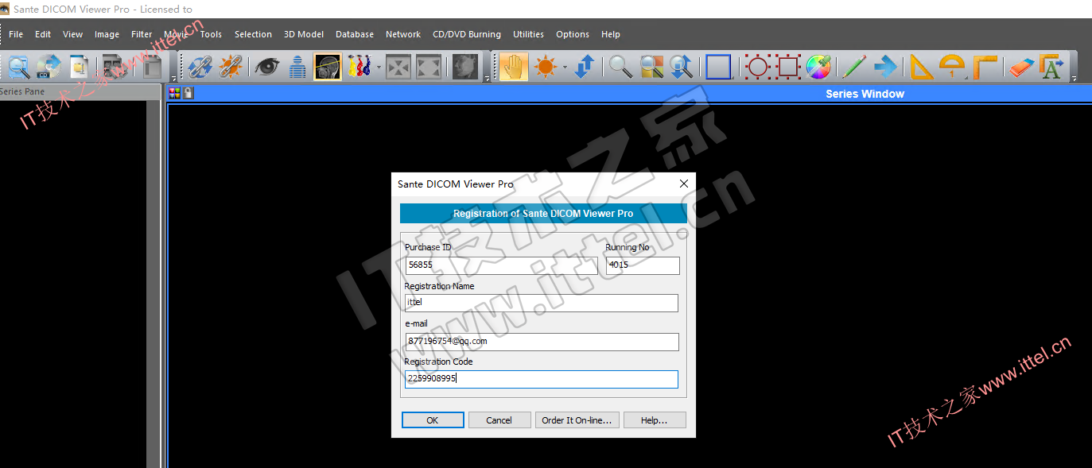Click the Registration Code input field

pos(542,380)
